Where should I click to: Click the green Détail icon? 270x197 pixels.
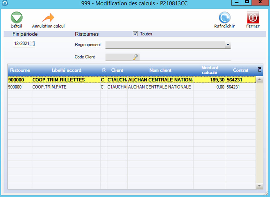coord(17,18)
